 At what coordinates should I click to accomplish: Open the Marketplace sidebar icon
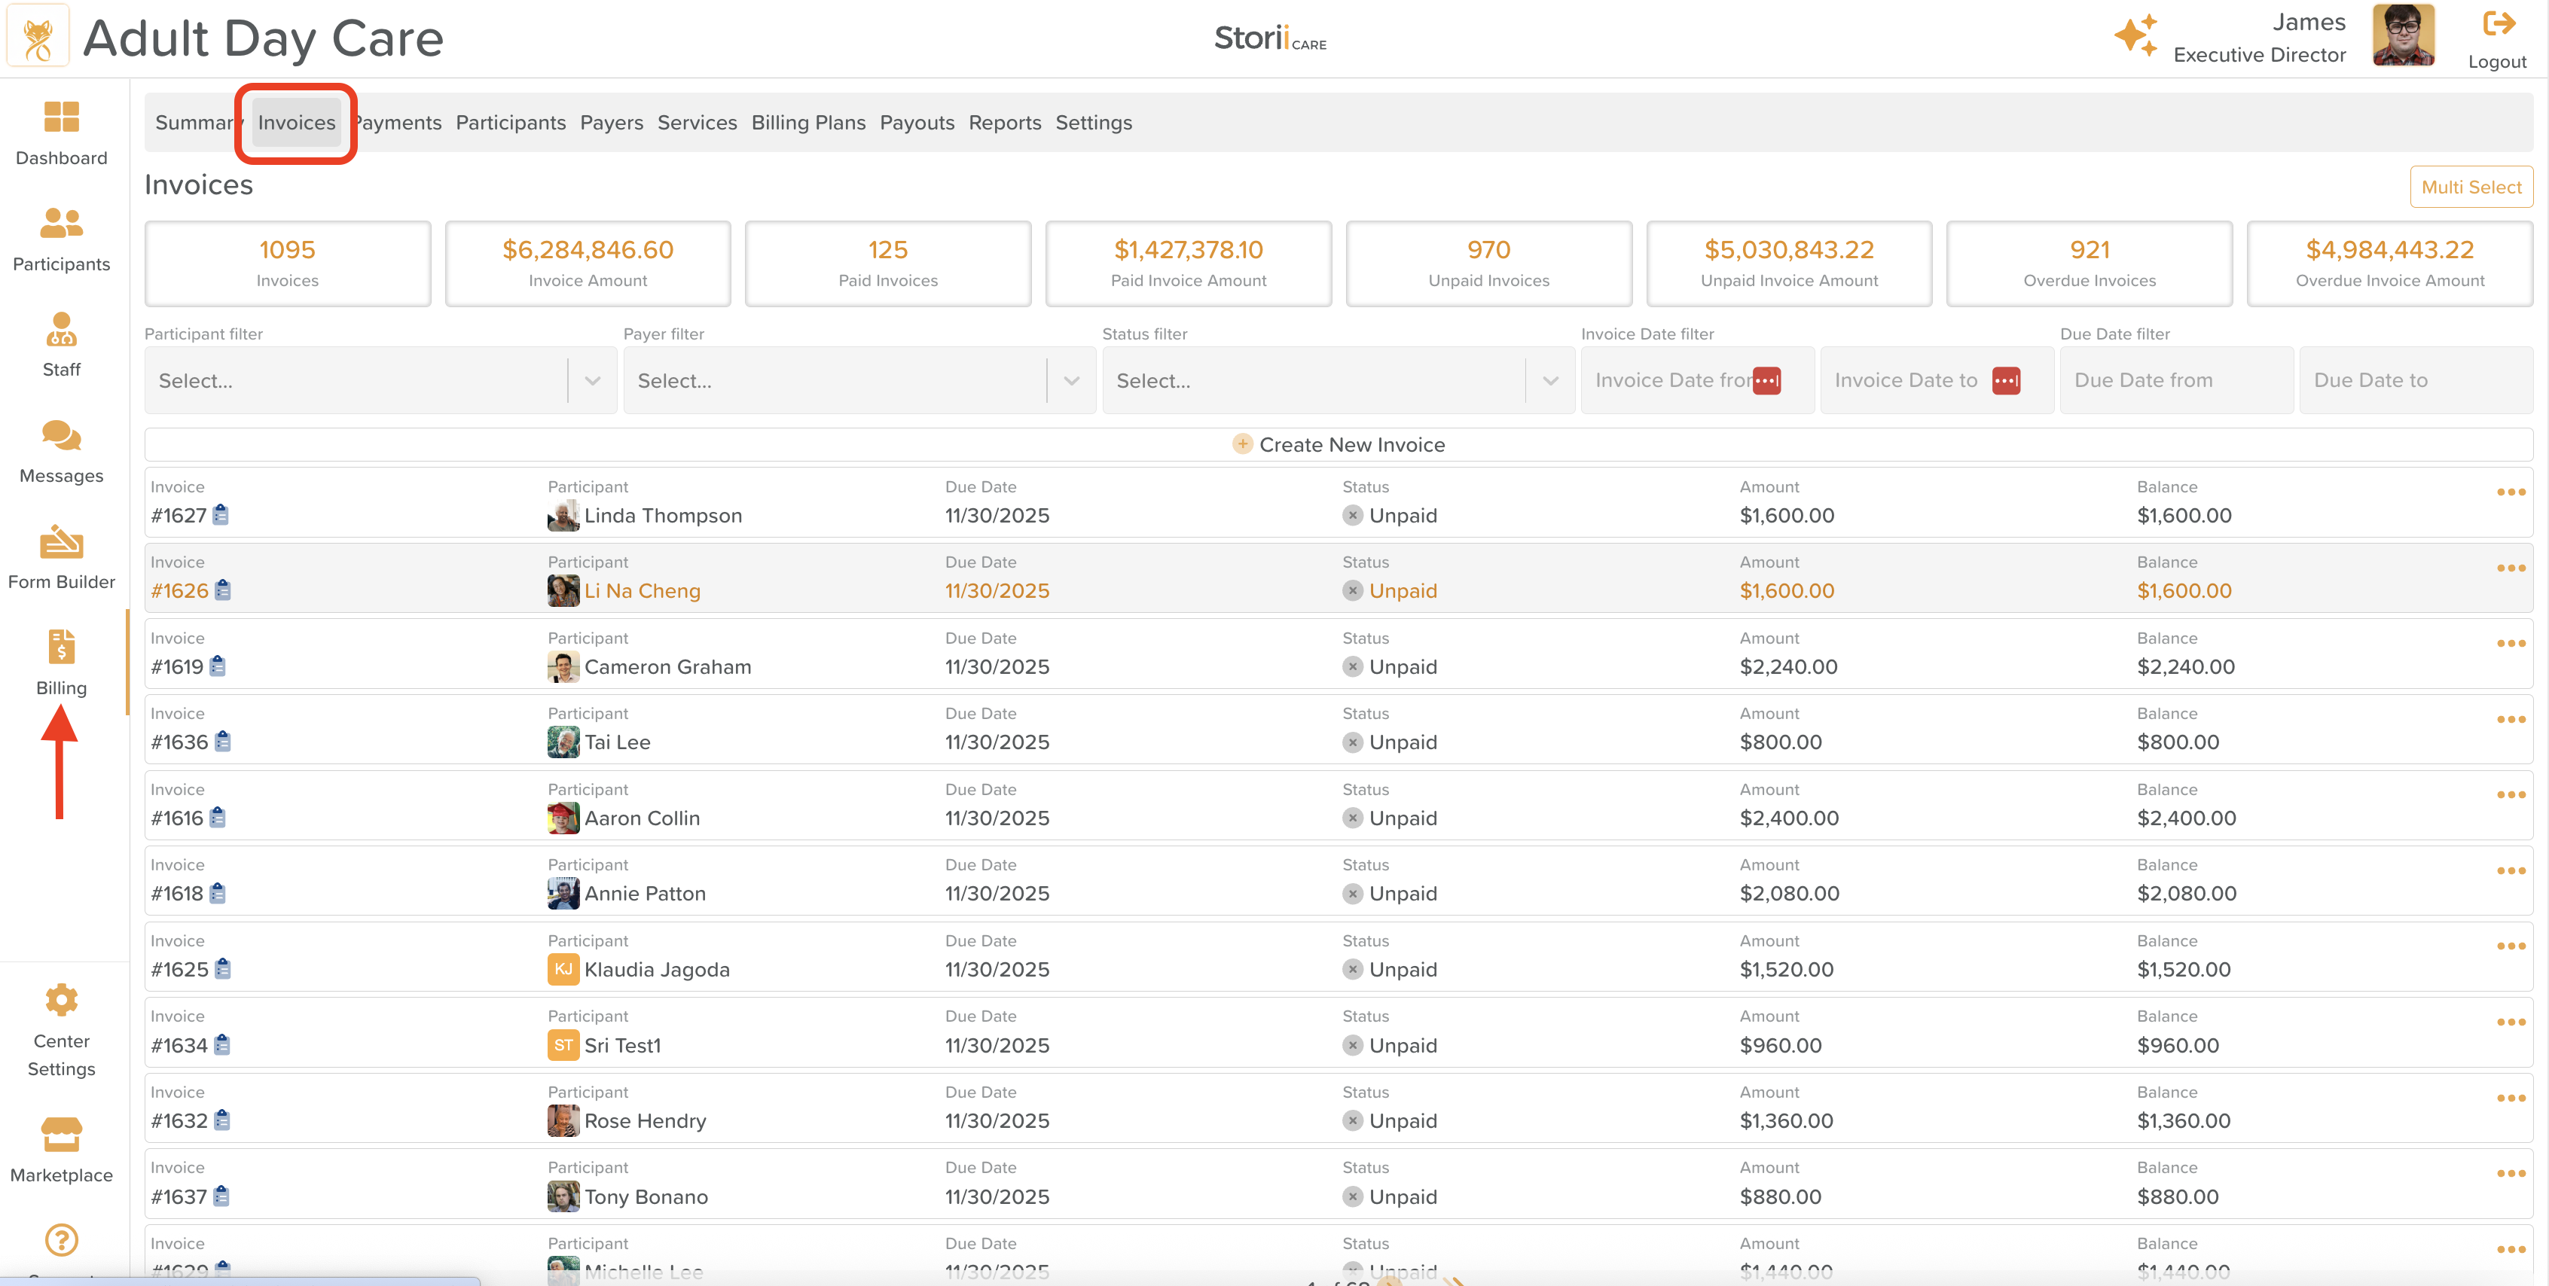[x=61, y=1135]
